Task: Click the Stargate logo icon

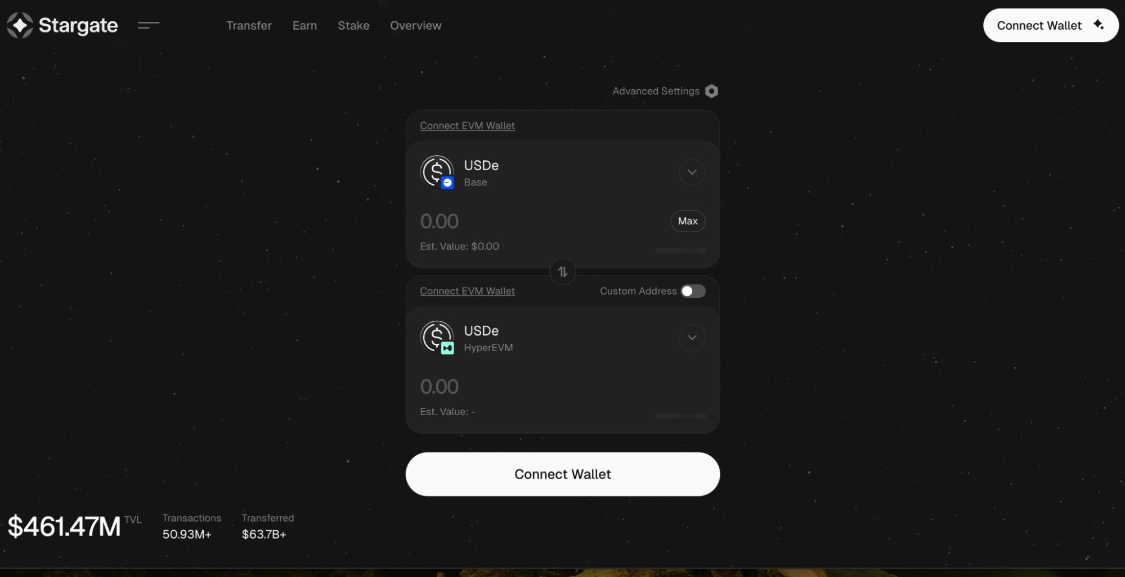Action: pos(20,25)
